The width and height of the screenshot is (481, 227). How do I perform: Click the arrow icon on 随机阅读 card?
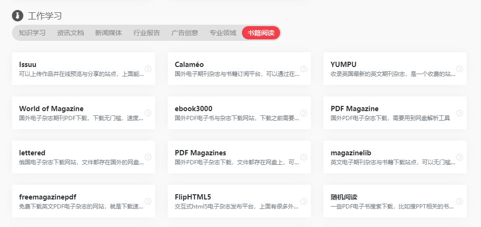point(460,201)
